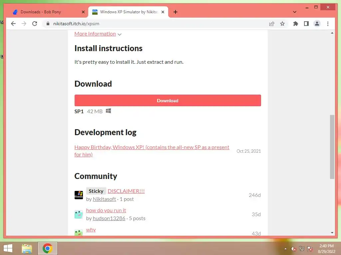Screen dimensions: 341x255
Task: Click the 'Sticky' tag label
Action: pos(96,191)
